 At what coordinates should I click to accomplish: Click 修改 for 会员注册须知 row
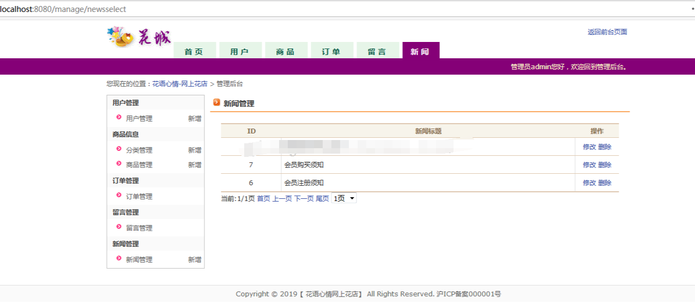click(x=589, y=183)
